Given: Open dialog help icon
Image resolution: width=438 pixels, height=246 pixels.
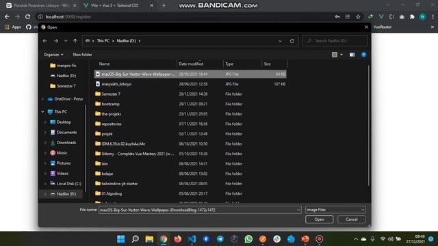Looking at the screenshot, I should click(x=363, y=55).
